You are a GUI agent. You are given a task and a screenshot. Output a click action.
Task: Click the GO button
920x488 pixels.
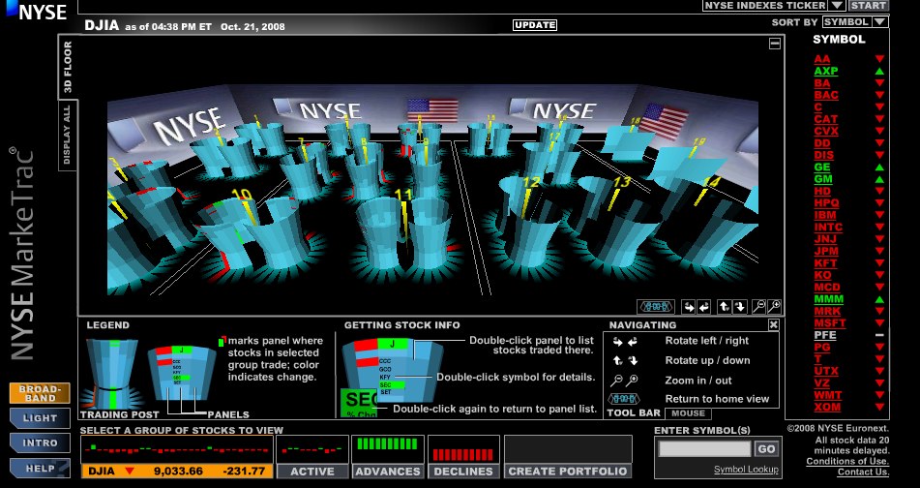coord(766,449)
